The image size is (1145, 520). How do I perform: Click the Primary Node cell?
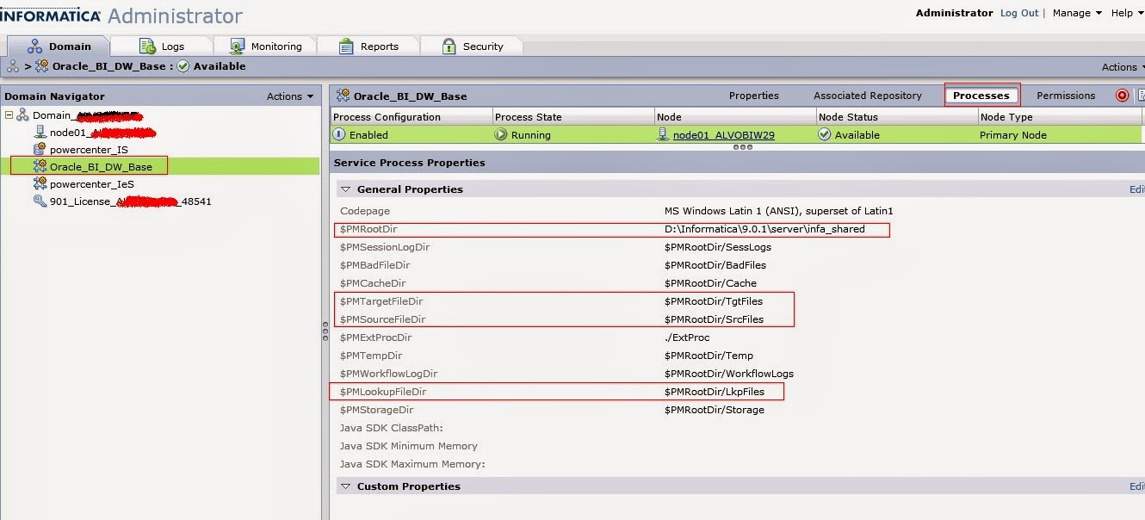(x=1012, y=135)
